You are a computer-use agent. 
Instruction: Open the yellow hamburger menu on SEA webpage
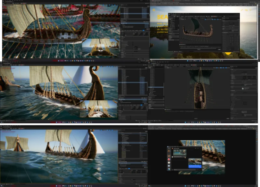154,10
